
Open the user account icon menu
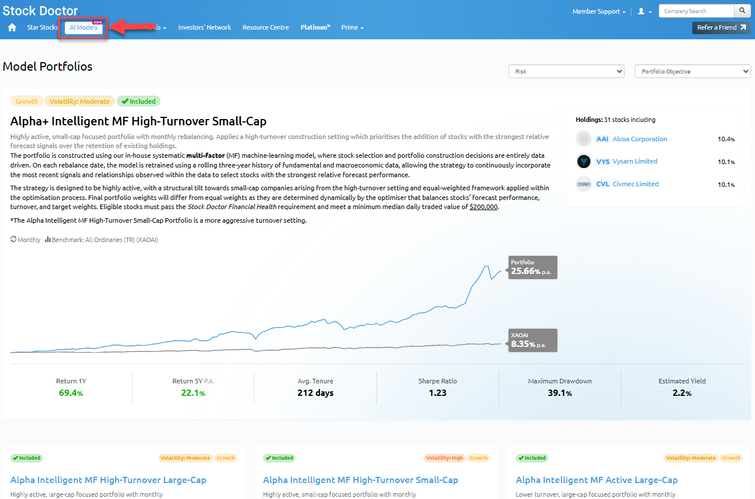point(645,11)
